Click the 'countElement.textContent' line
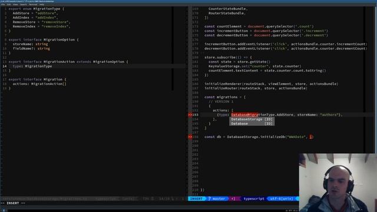The width and height of the screenshot is (377, 212). (267, 71)
